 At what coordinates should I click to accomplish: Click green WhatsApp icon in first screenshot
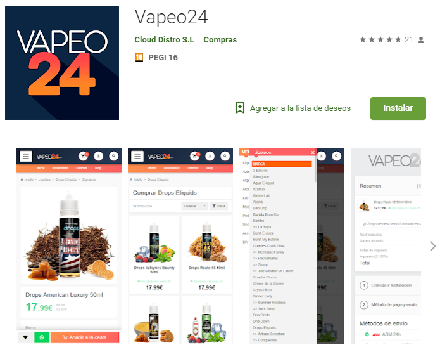42,337
